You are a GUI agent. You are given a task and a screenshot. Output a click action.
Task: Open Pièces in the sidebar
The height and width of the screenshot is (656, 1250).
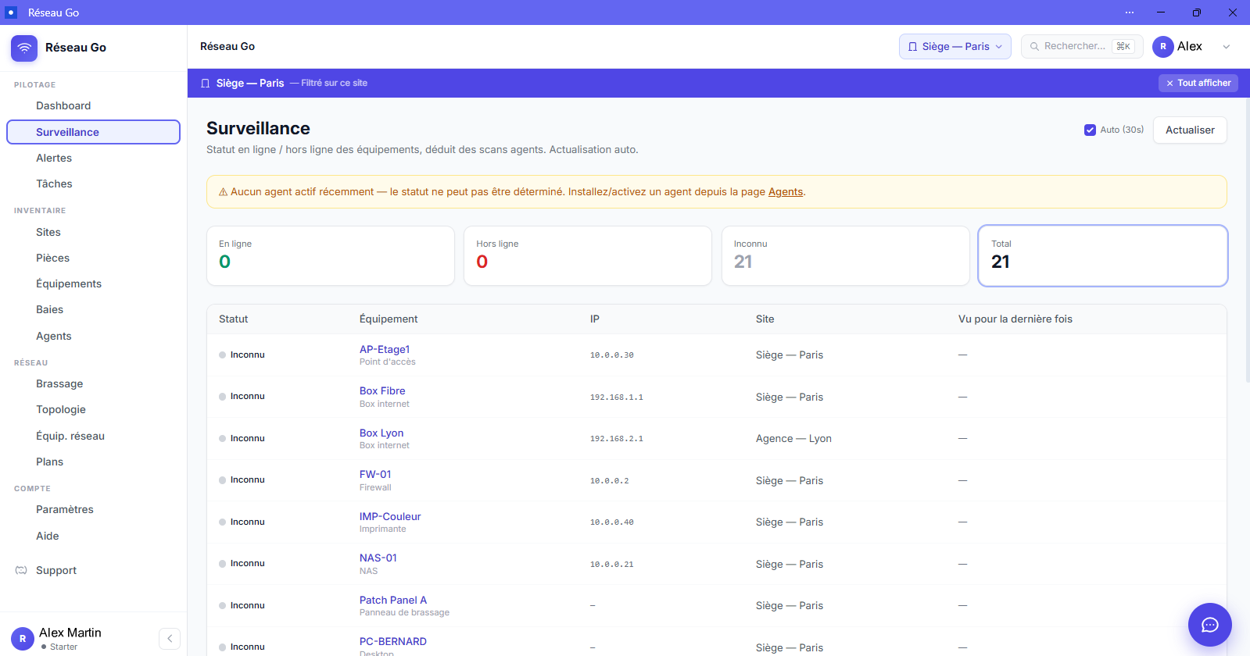(x=93, y=258)
